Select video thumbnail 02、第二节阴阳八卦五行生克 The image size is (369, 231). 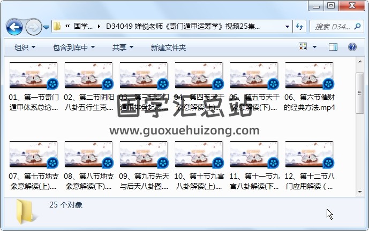tap(88, 76)
